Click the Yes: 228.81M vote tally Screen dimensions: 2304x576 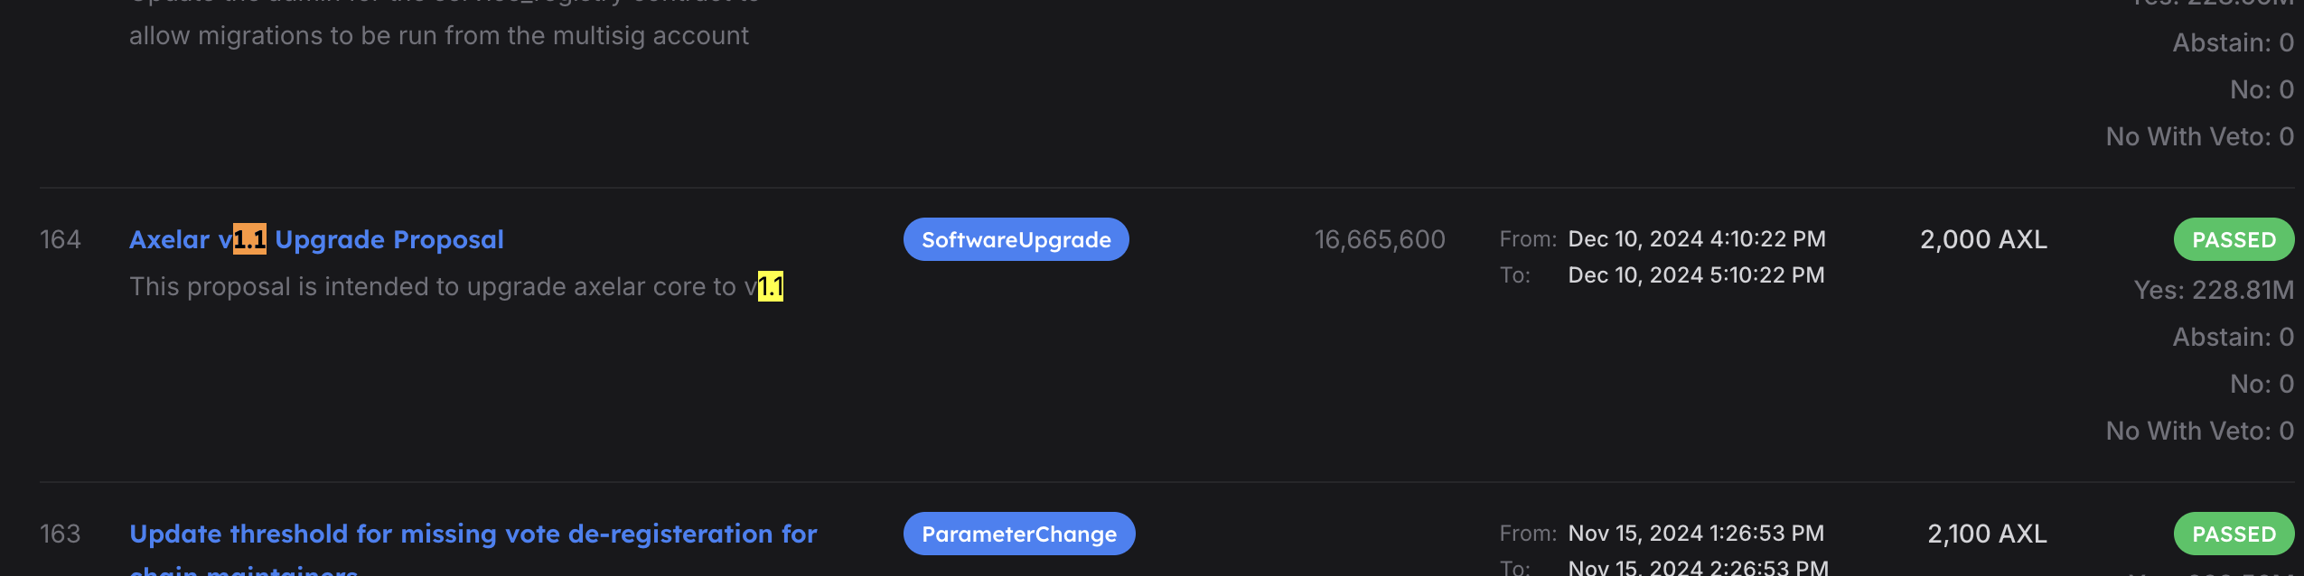(2214, 290)
